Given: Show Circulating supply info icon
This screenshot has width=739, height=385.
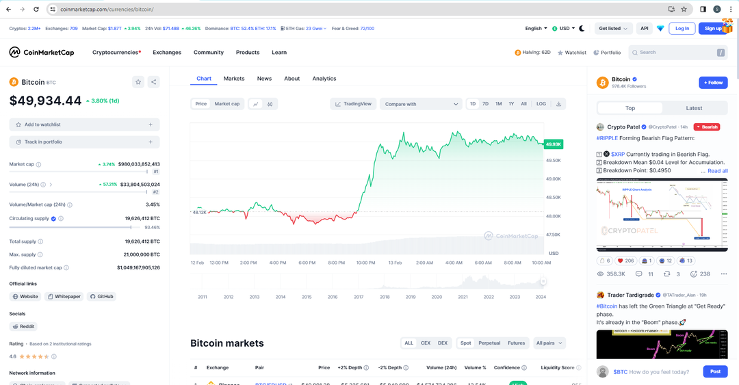Looking at the screenshot, I should click(61, 219).
